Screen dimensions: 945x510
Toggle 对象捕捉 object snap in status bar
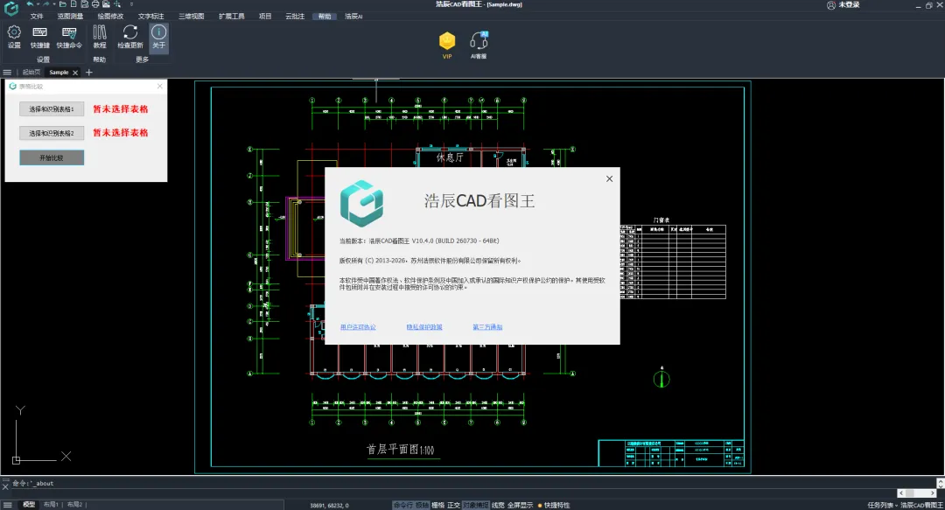pyautogui.click(x=475, y=505)
